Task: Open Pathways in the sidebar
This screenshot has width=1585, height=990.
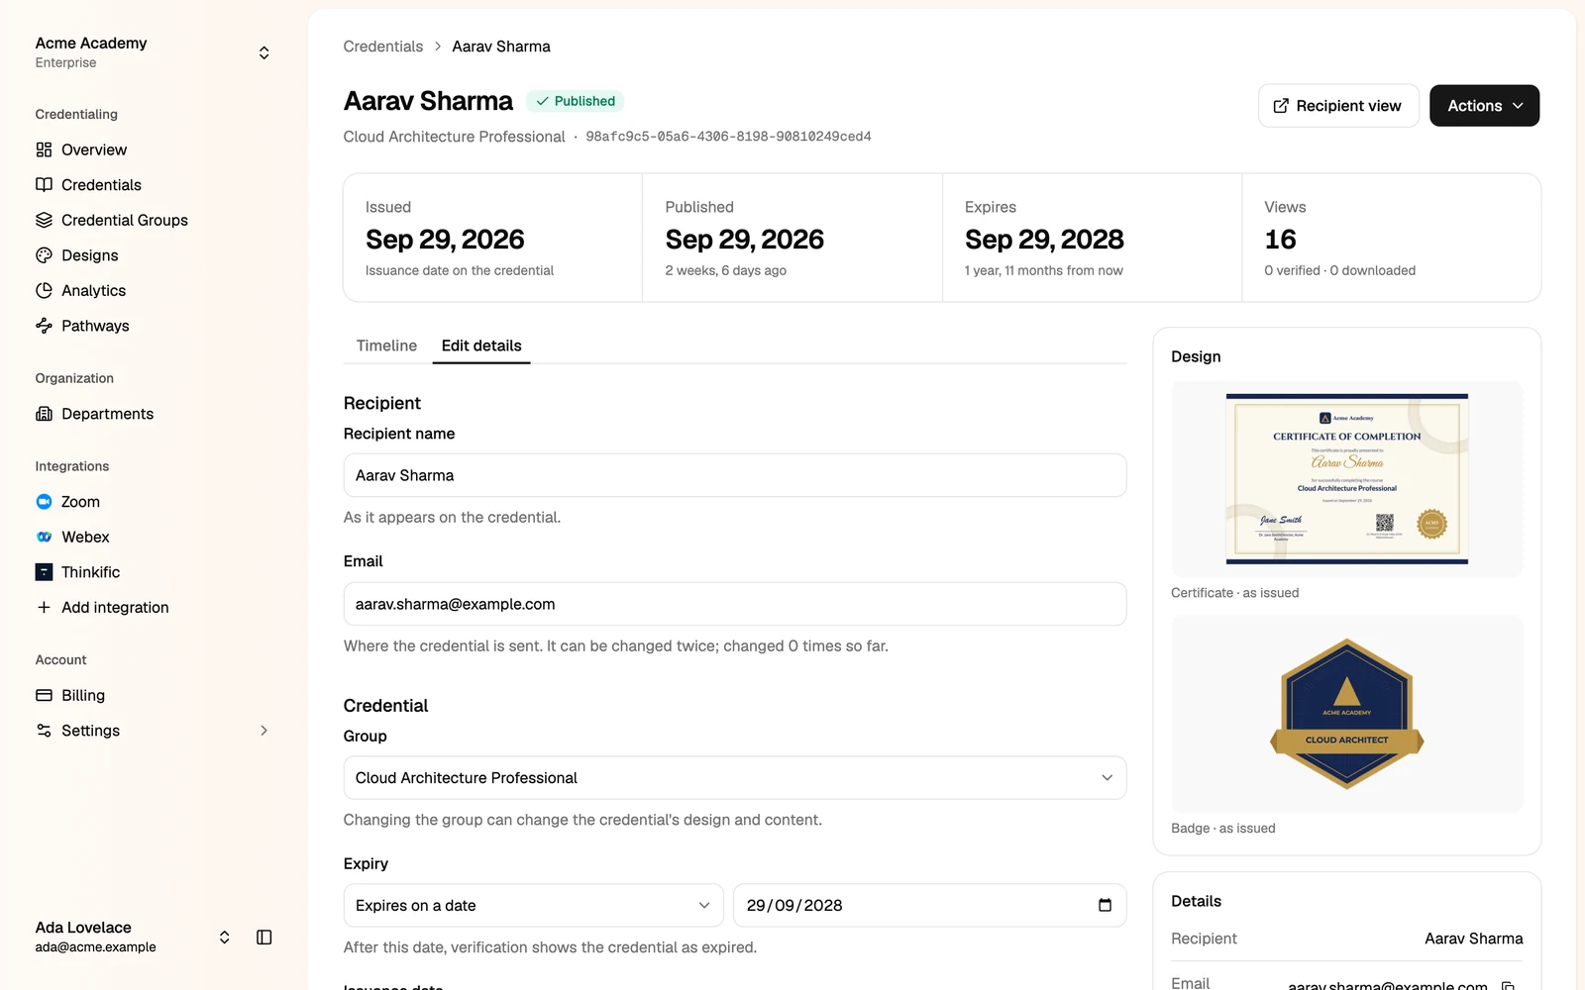Action: 95,326
